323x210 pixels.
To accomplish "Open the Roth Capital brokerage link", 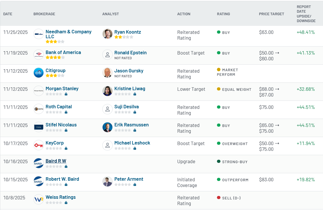I will (59, 107).
